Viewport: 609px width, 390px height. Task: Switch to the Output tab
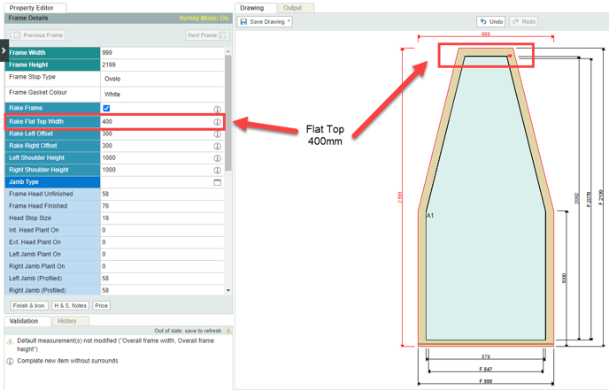tap(292, 8)
